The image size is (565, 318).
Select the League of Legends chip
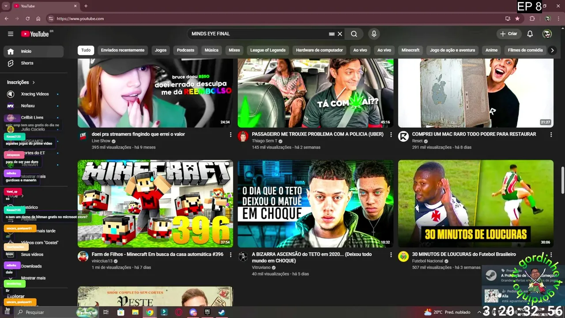(268, 50)
